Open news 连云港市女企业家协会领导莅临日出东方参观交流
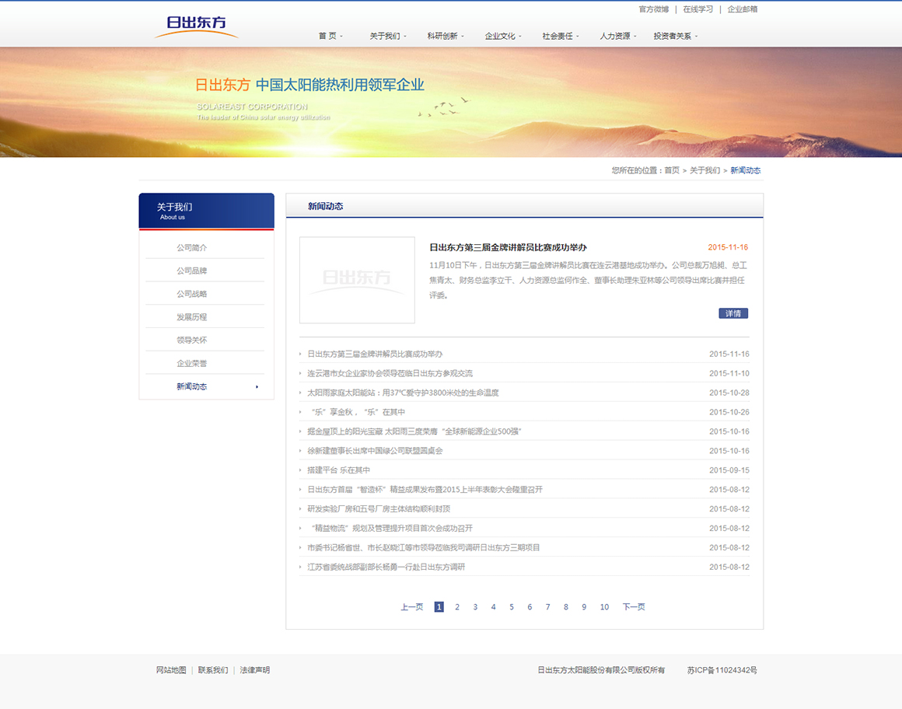The height and width of the screenshot is (709, 902). (x=390, y=373)
